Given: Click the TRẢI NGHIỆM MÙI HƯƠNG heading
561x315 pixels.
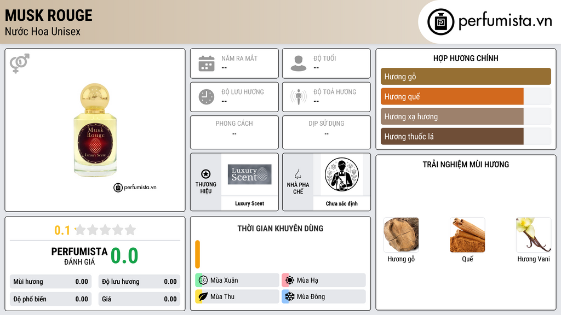Looking at the screenshot, I should click(x=466, y=165).
